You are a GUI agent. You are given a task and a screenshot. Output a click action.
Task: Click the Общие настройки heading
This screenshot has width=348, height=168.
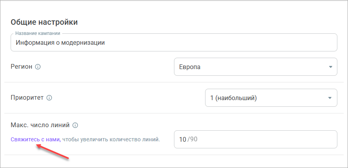pyautogui.click(x=44, y=22)
